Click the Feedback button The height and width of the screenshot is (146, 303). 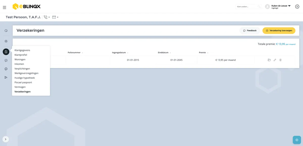pos(250,31)
